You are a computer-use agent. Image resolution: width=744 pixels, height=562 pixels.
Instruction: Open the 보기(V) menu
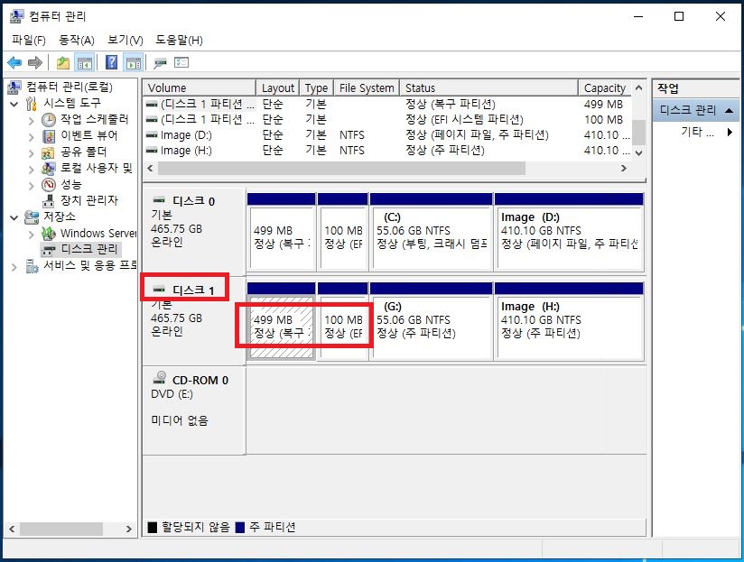[125, 40]
